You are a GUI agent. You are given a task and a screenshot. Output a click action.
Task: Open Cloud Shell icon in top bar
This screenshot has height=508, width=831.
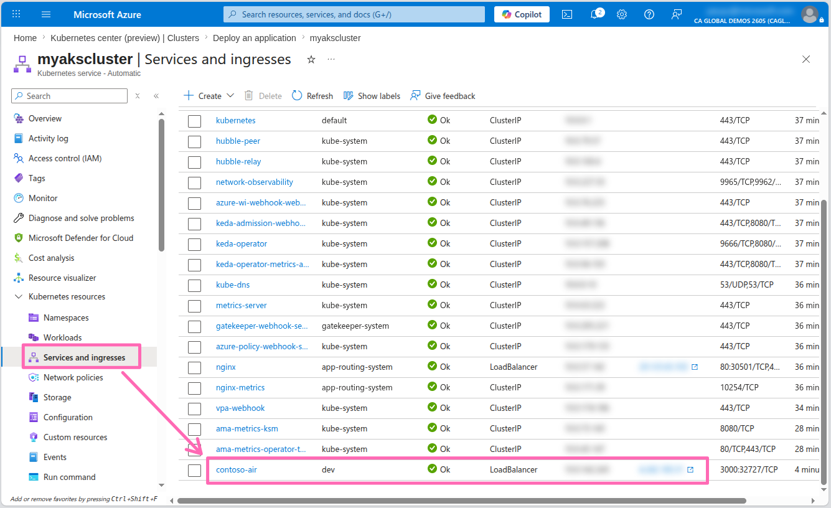(x=567, y=14)
